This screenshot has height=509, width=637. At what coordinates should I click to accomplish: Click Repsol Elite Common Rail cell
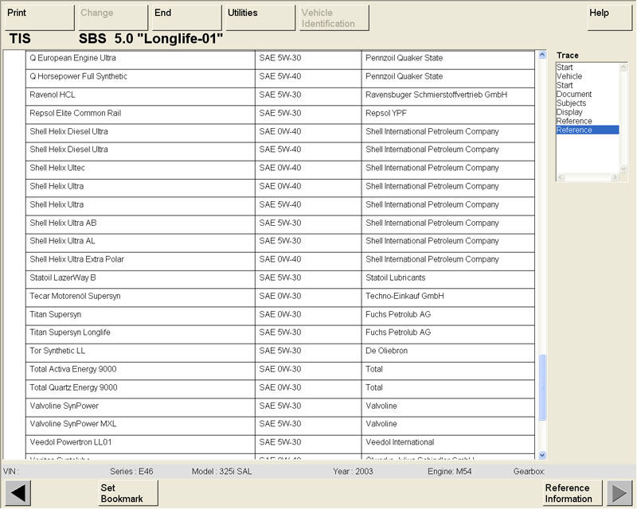140,113
